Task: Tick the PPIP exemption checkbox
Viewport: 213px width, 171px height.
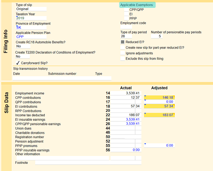Action: [x=126, y=18]
